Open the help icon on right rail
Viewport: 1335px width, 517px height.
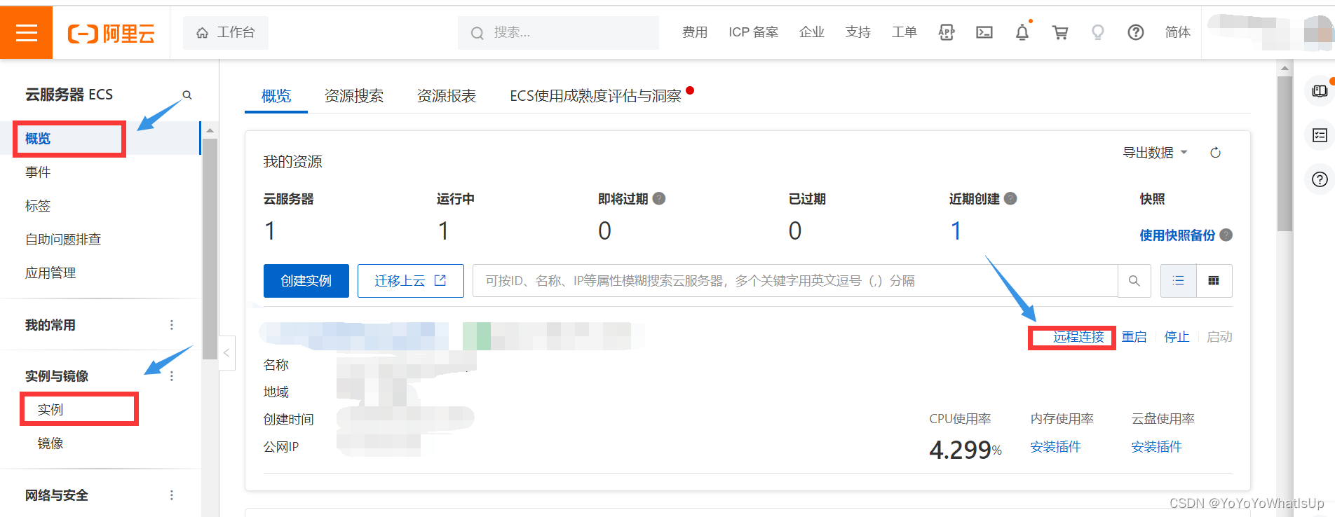(1320, 179)
